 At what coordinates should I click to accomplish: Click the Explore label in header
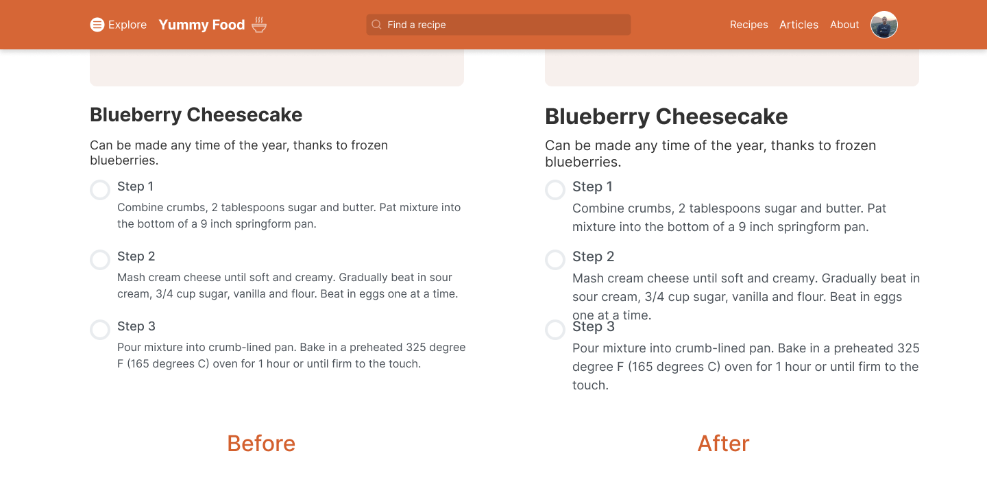coord(127,25)
